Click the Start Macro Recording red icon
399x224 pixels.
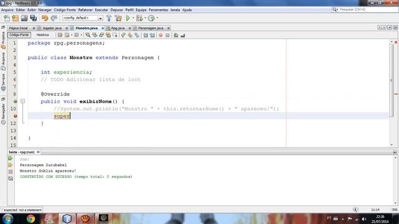pyautogui.click(x=161, y=35)
